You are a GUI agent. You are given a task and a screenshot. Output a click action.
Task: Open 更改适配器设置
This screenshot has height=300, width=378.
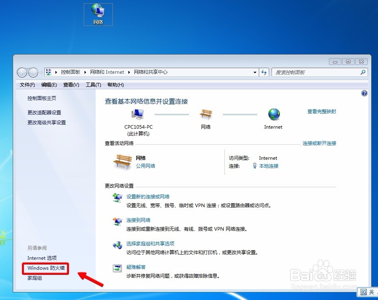(x=44, y=112)
